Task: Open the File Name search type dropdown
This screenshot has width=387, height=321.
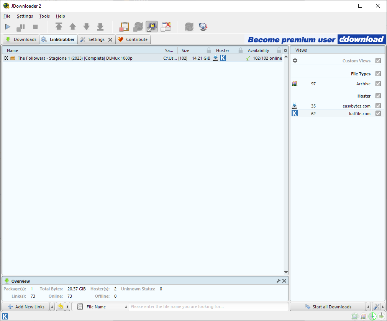Action: point(100,307)
